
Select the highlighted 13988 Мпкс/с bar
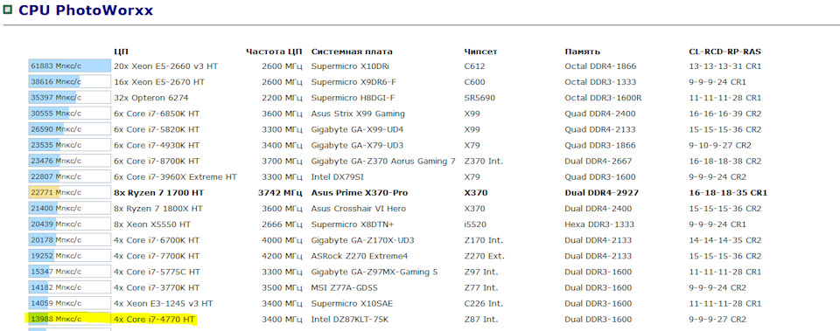(70, 320)
